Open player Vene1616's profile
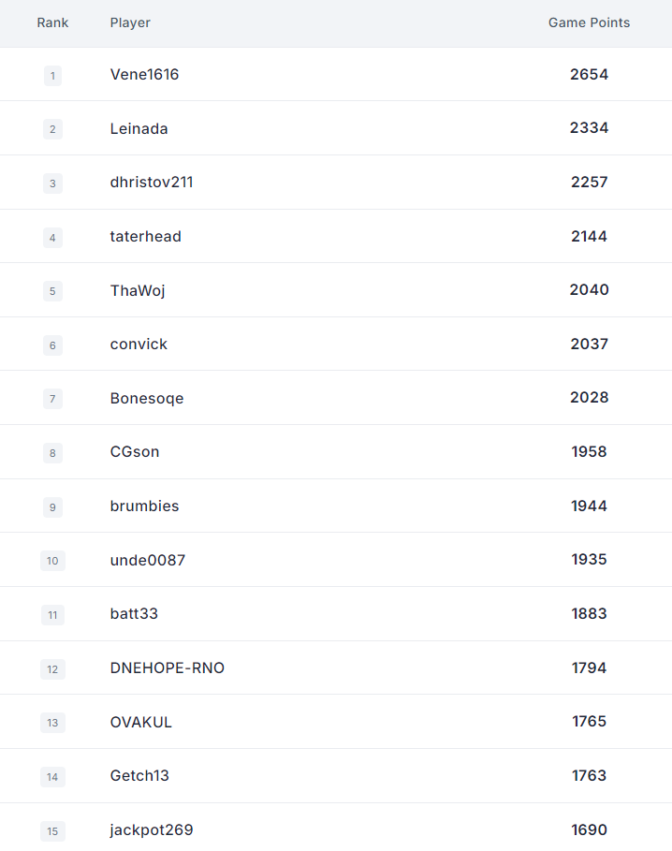 [x=144, y=74]
